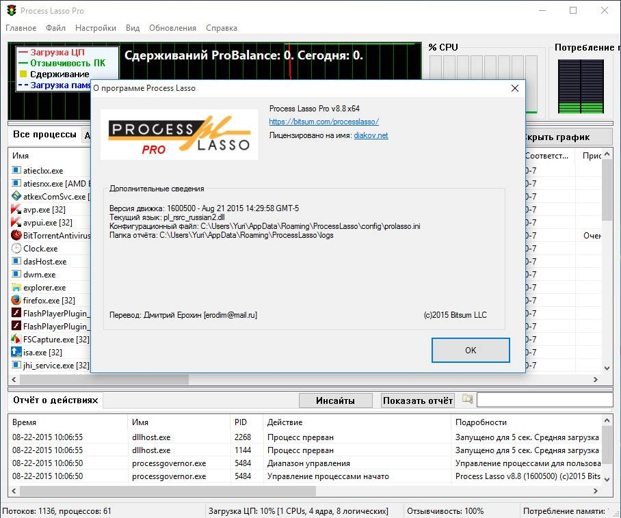Click the % CPU core bars meter

coord(483,83)
